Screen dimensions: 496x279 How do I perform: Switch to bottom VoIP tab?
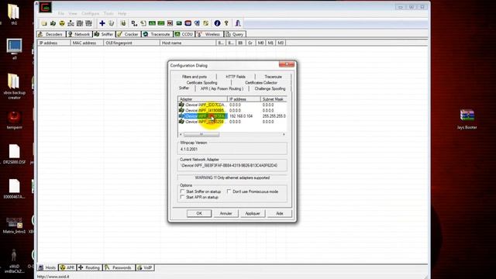[145, 267]
